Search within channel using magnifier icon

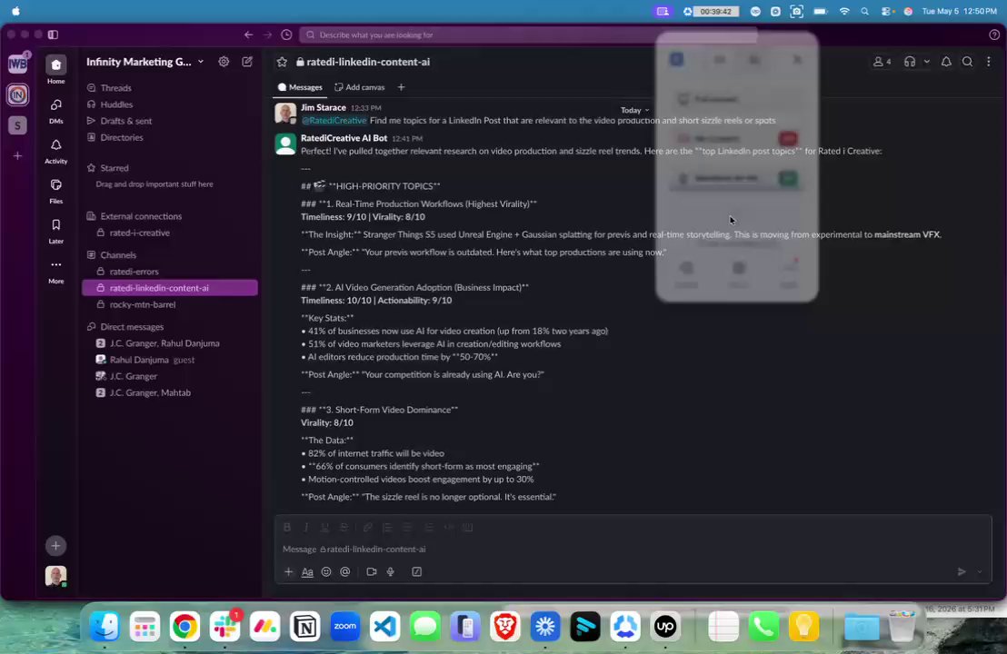coord(967,62)
